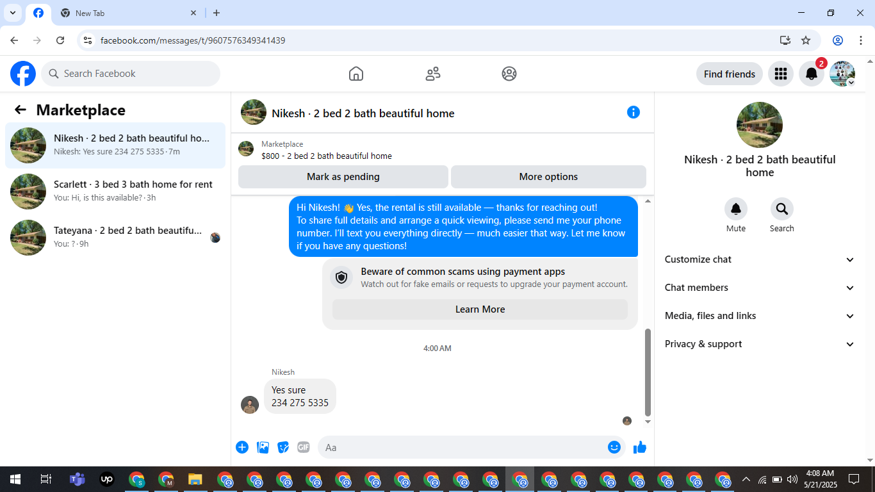Open the emoji picker in message box
This screenshot has width=875, height=492.
pos(614,447)
